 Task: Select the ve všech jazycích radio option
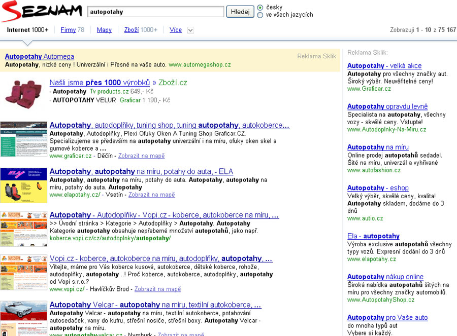tap(260, 15)
